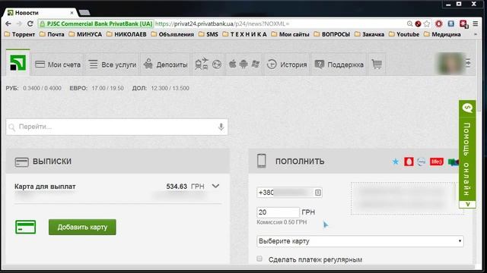
Task: Click the Перейти search field
Action: click(x=116, y=127)
